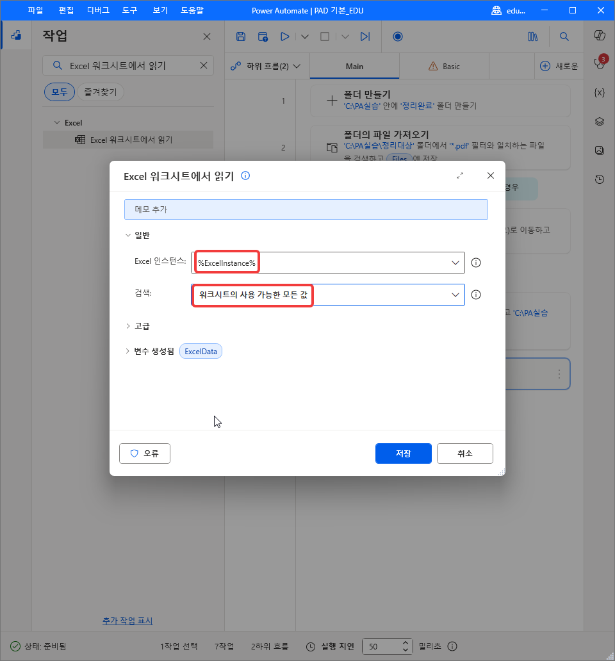This screenshot has height=661, width=615.
Task: Click the 저장 button
Action: (x=404, y=453)
